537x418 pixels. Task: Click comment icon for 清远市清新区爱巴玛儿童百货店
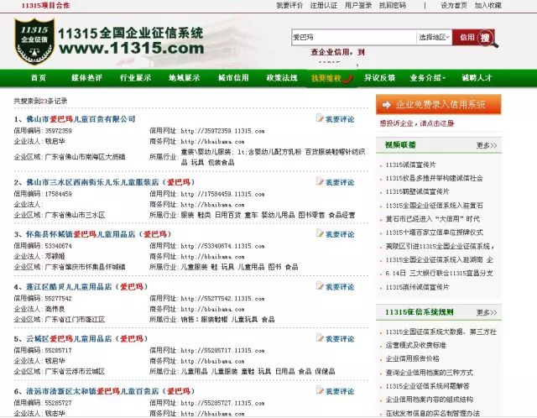tap(320, 390)
